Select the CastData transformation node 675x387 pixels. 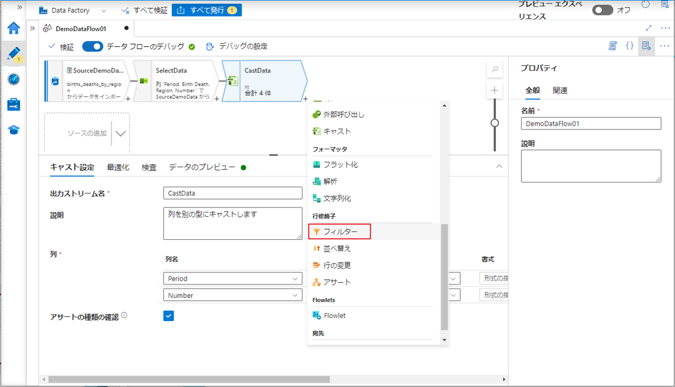(x=264, y=81)
